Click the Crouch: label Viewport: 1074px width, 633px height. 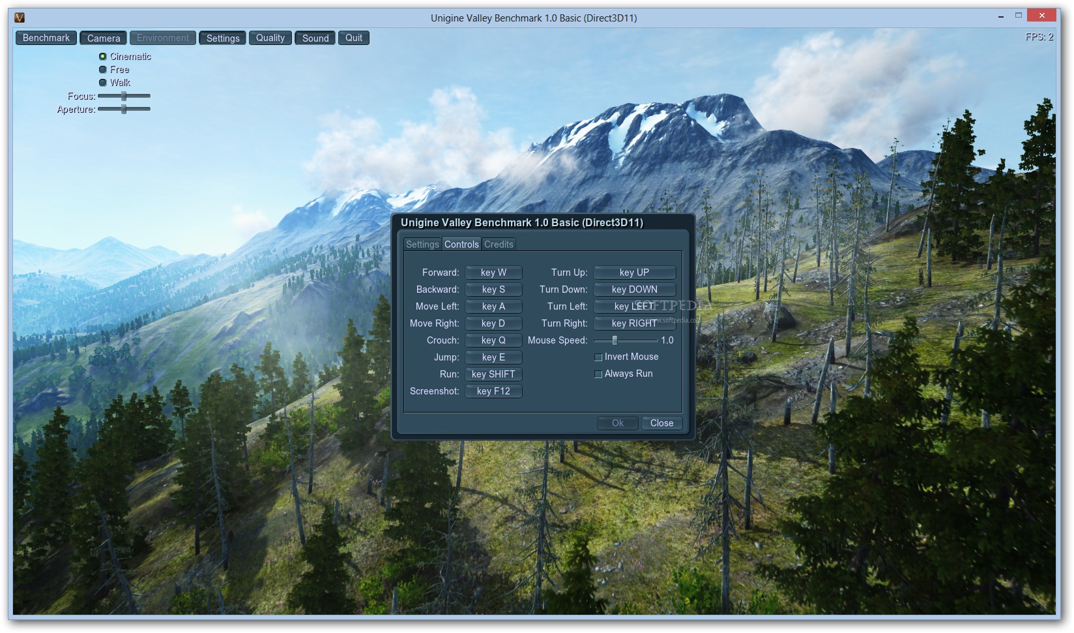[x=443, y=340]
